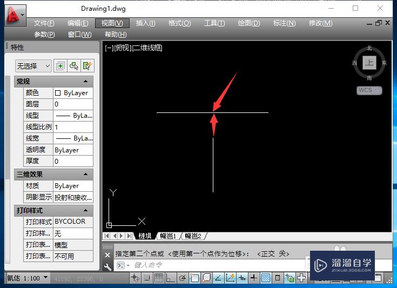The image size is (397, 288).
Task: Open the 帮助(H) menu
Action: coord(116,35)
